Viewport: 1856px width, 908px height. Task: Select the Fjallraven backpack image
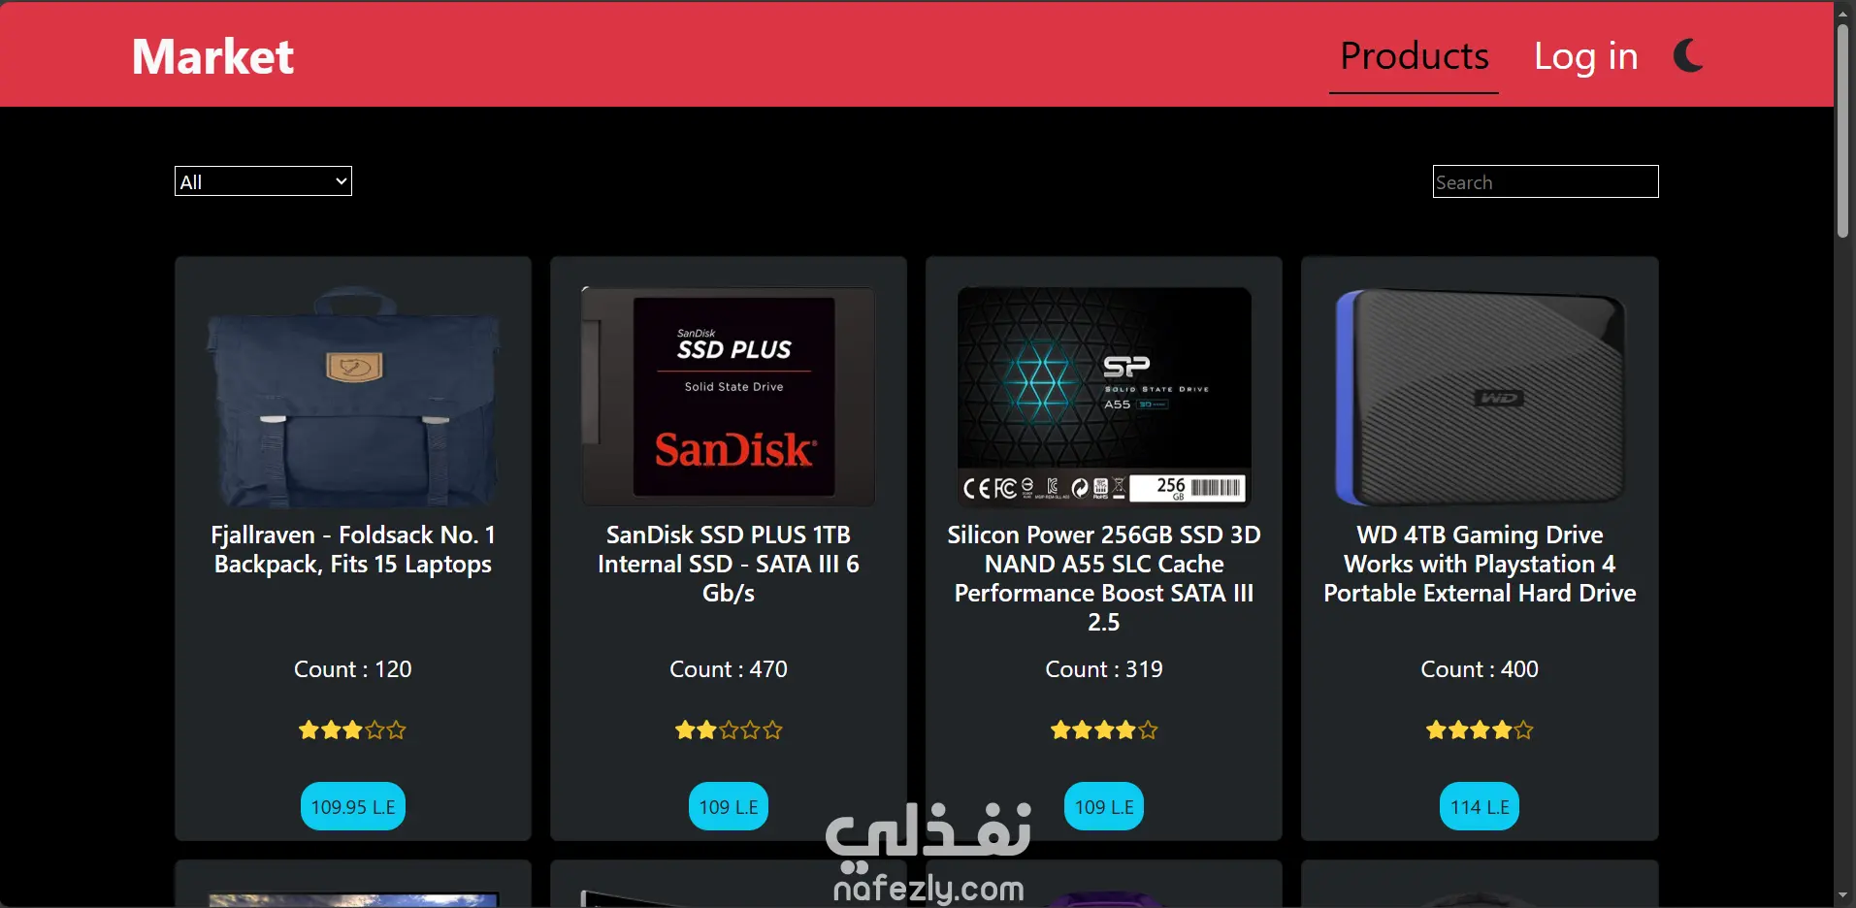coord(353,396)
